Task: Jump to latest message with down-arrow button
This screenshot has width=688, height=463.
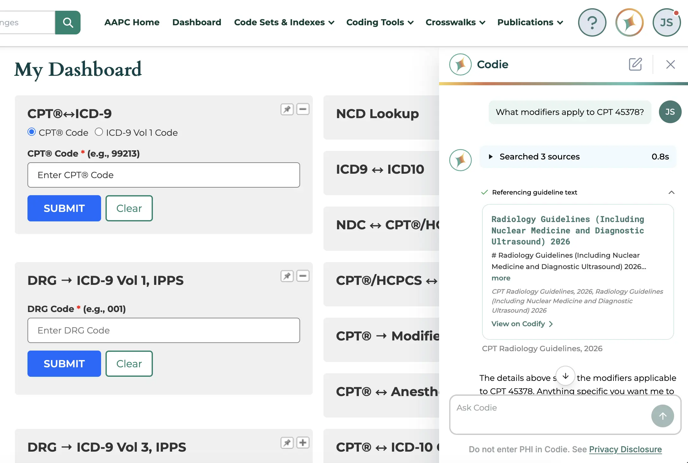Action: 565,376
